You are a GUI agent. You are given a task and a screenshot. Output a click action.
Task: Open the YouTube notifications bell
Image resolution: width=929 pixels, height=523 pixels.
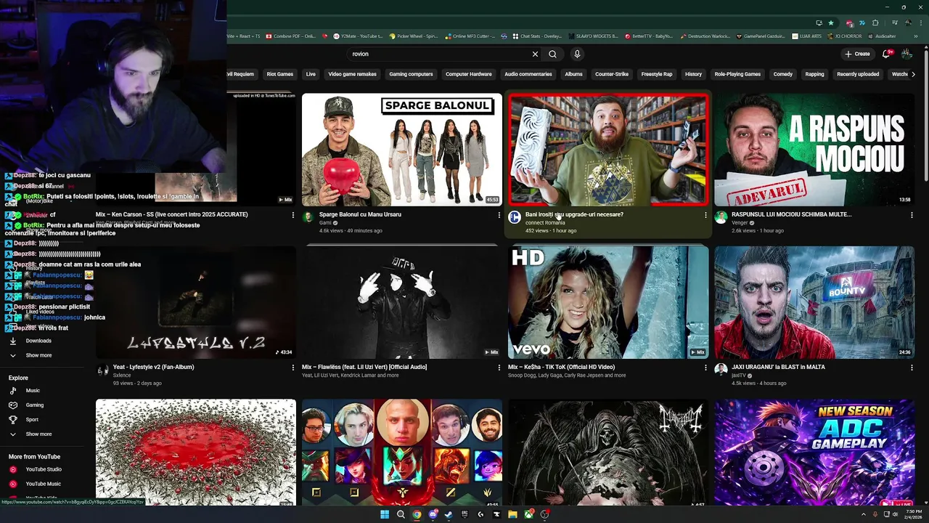click(886, 54)
